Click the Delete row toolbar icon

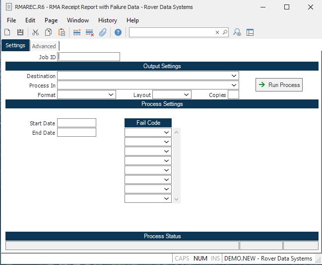pyautogui.click(x=90, y=32)
